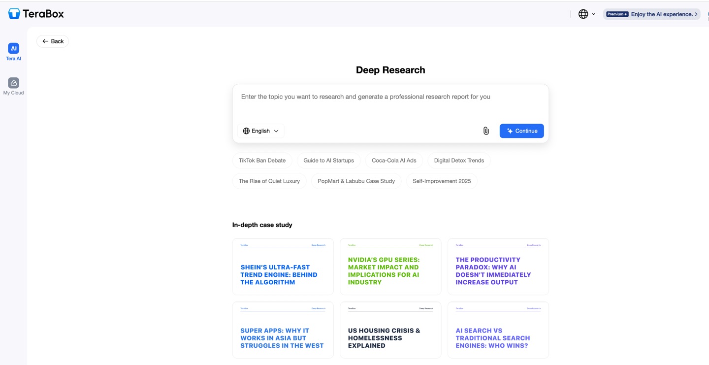This screenshot has height=365, width=709.
Task: Select the Tera AI sidebar icon
Action: pyautogui.click(x=13, y=49)
